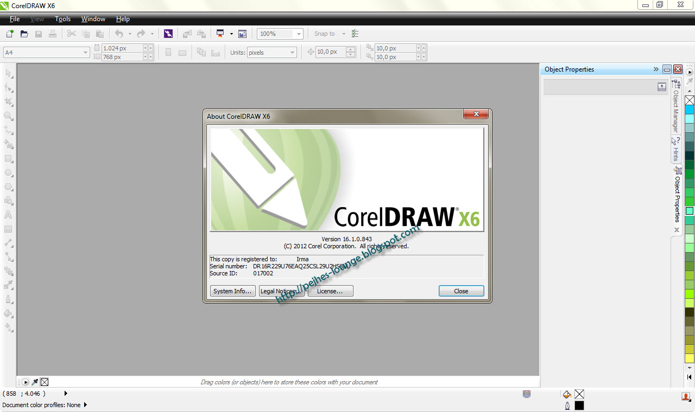Click the Print icon in toolbar
This screenshot has height=412, width=695.
(52, 34)
